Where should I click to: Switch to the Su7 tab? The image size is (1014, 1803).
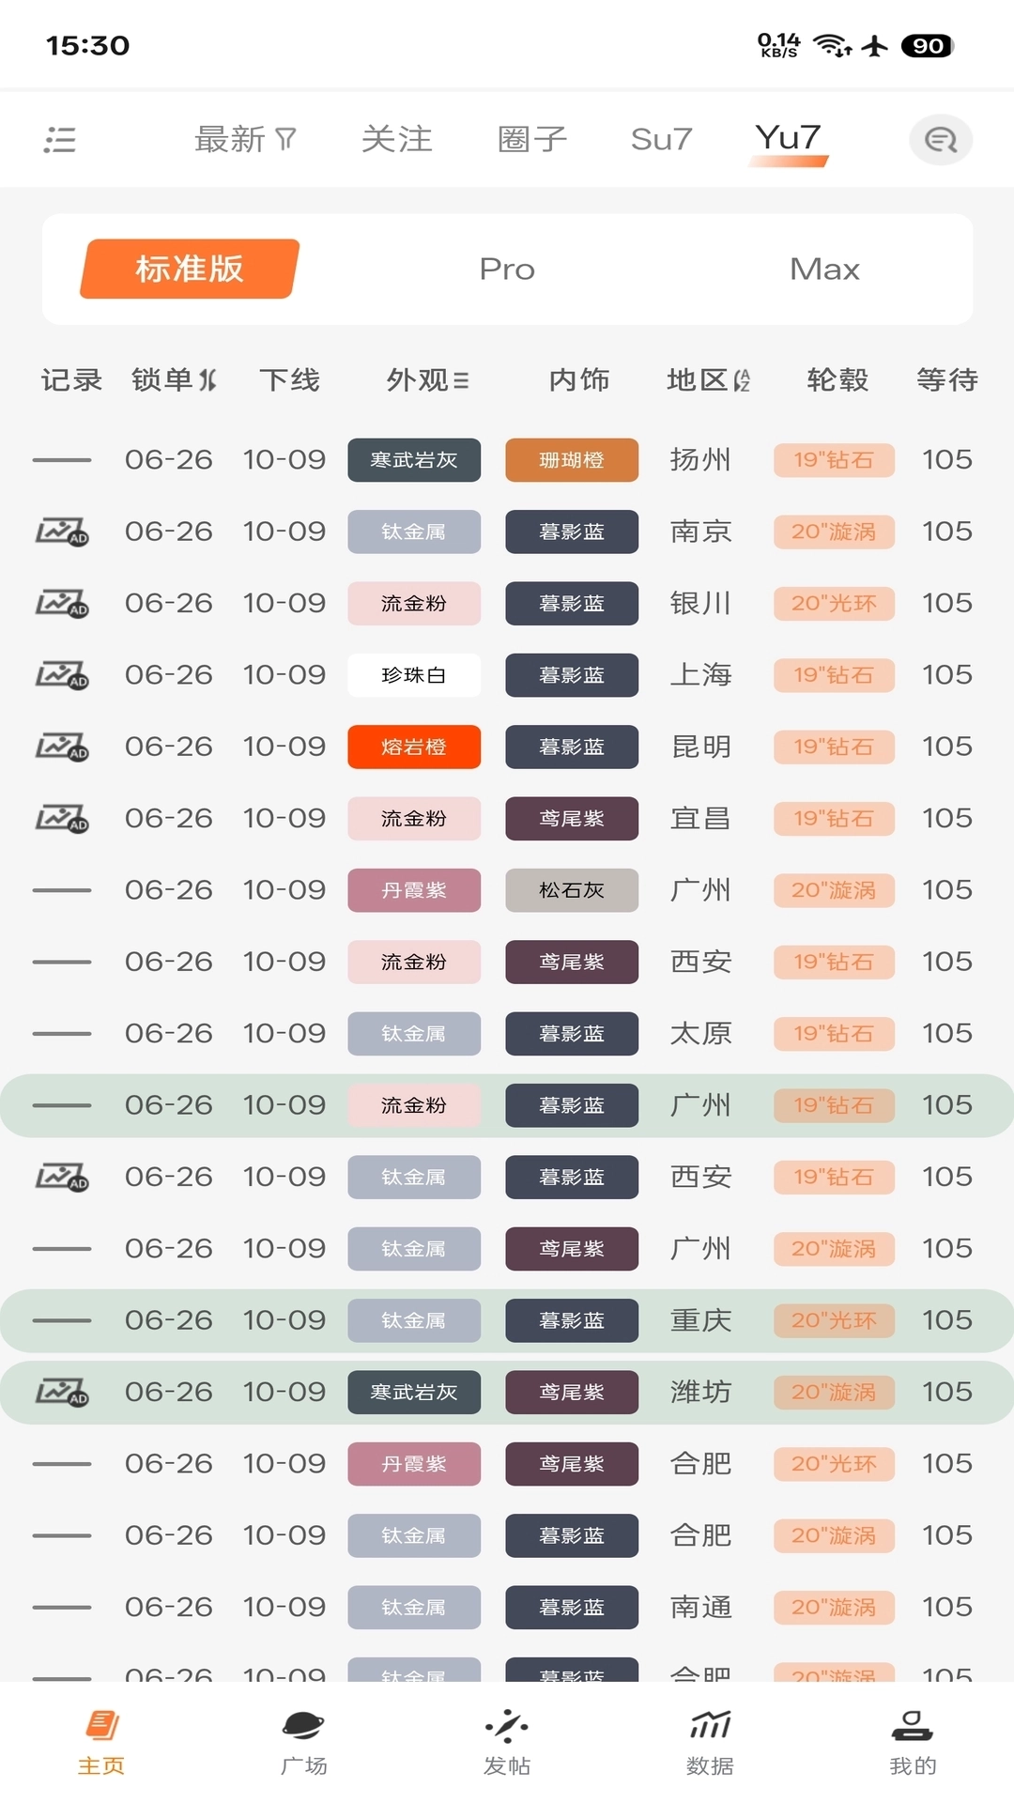tap(661, 138)
